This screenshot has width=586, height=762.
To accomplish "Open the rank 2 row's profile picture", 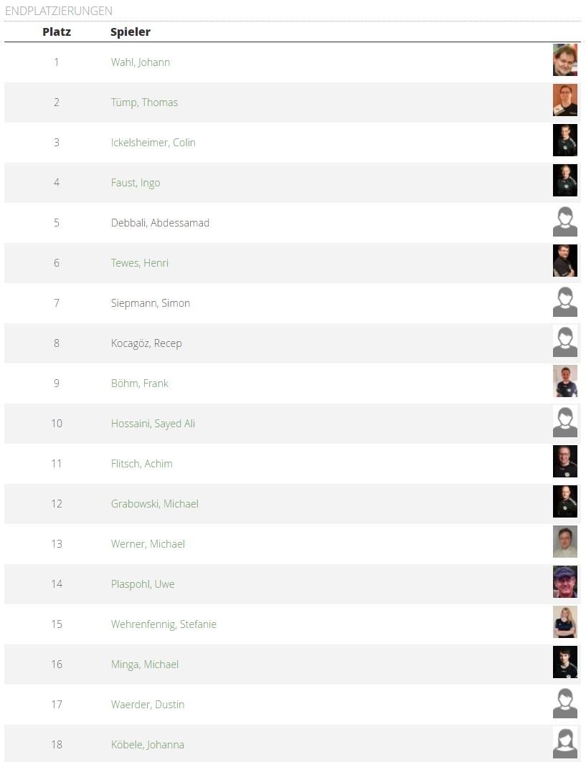I will point(564,100).
